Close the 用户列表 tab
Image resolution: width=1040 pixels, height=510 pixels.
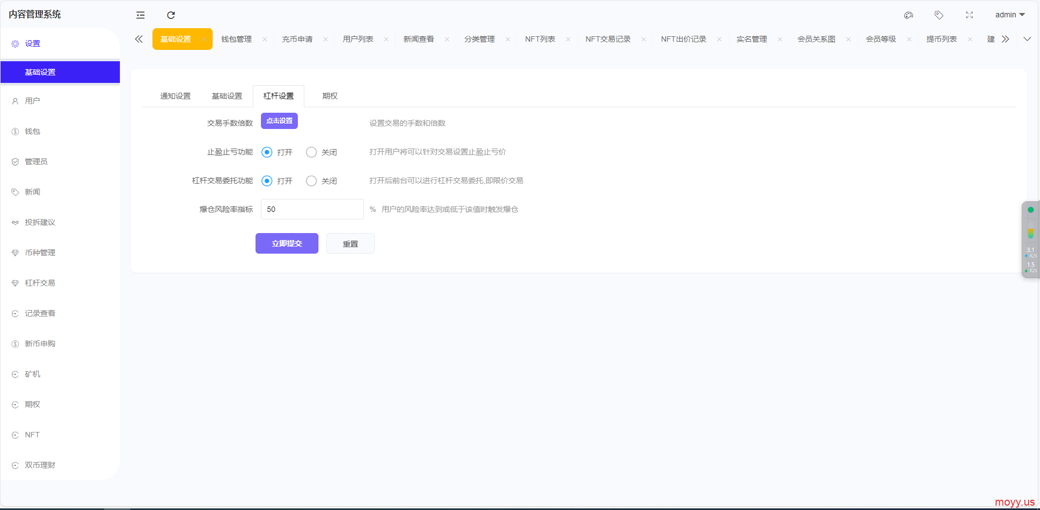pyautogui.click(x=386, y=39)
